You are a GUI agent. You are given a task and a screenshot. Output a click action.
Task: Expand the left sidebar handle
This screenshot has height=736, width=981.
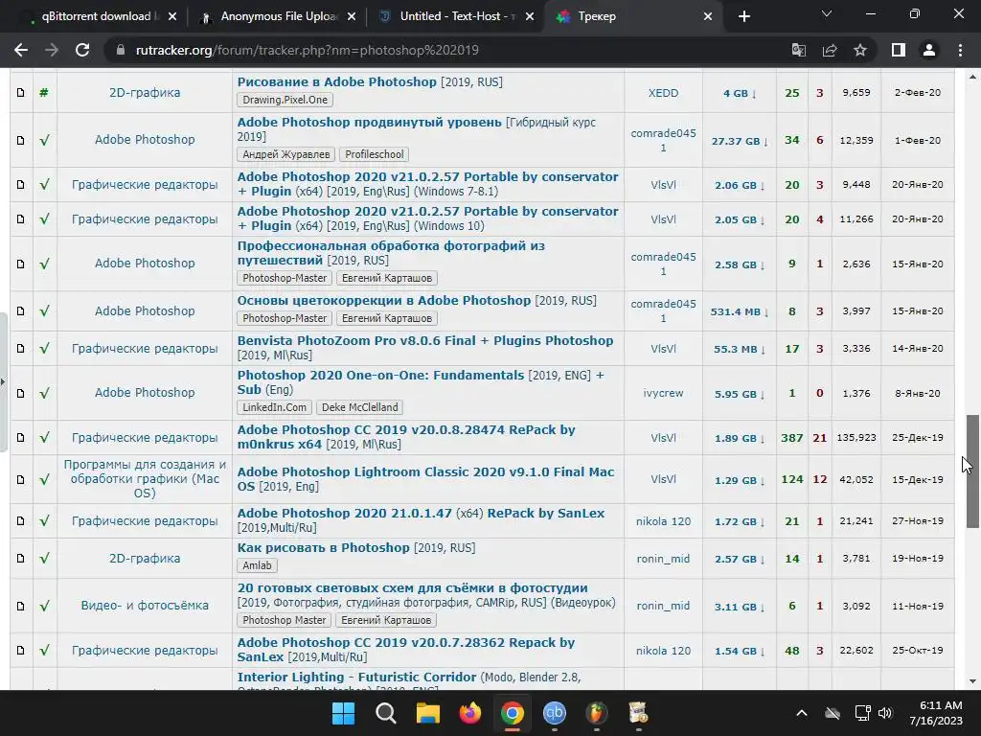pyautogui.click(x=3, y=381)
